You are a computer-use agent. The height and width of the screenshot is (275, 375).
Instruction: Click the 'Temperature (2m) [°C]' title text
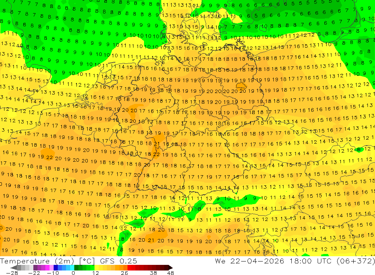coord(47,261)
